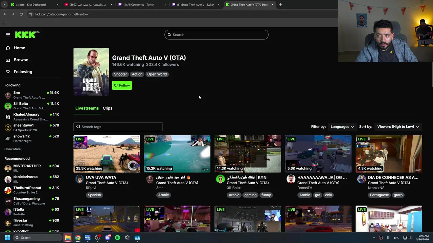Expand Show More under Following
This screenshot has height=243, width=433.
coord(13,149)
